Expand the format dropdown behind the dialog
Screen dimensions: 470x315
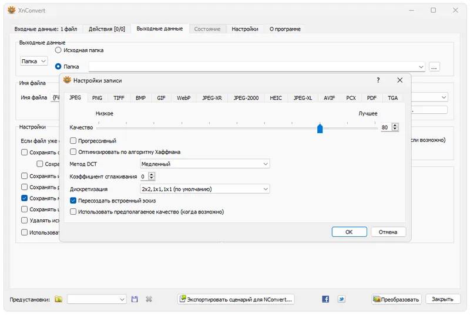[x=444, y=97]
